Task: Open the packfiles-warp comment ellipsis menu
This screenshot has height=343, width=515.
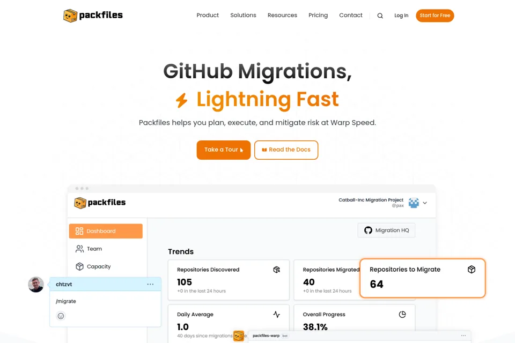Action: pos(463,335)
